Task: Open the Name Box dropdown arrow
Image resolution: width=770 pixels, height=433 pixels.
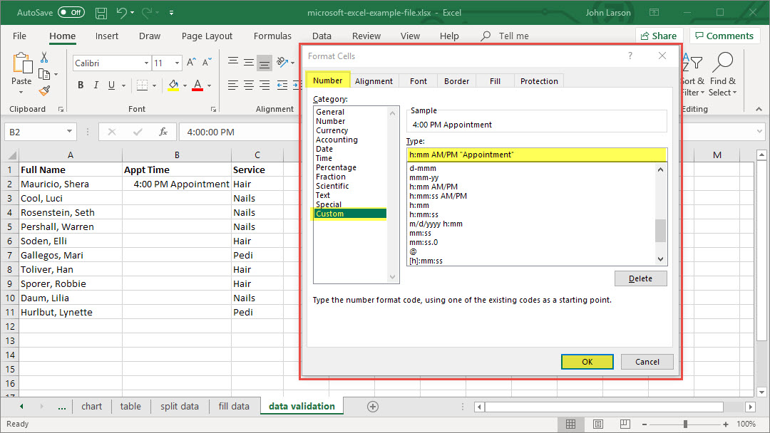Action: click(x=69, y=132)
